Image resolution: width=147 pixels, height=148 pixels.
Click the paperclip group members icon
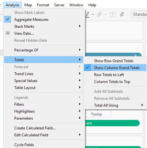99,15
